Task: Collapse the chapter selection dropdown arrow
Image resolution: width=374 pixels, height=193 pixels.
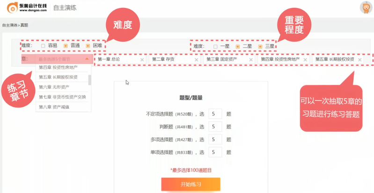Action: (x=87, y=59)
